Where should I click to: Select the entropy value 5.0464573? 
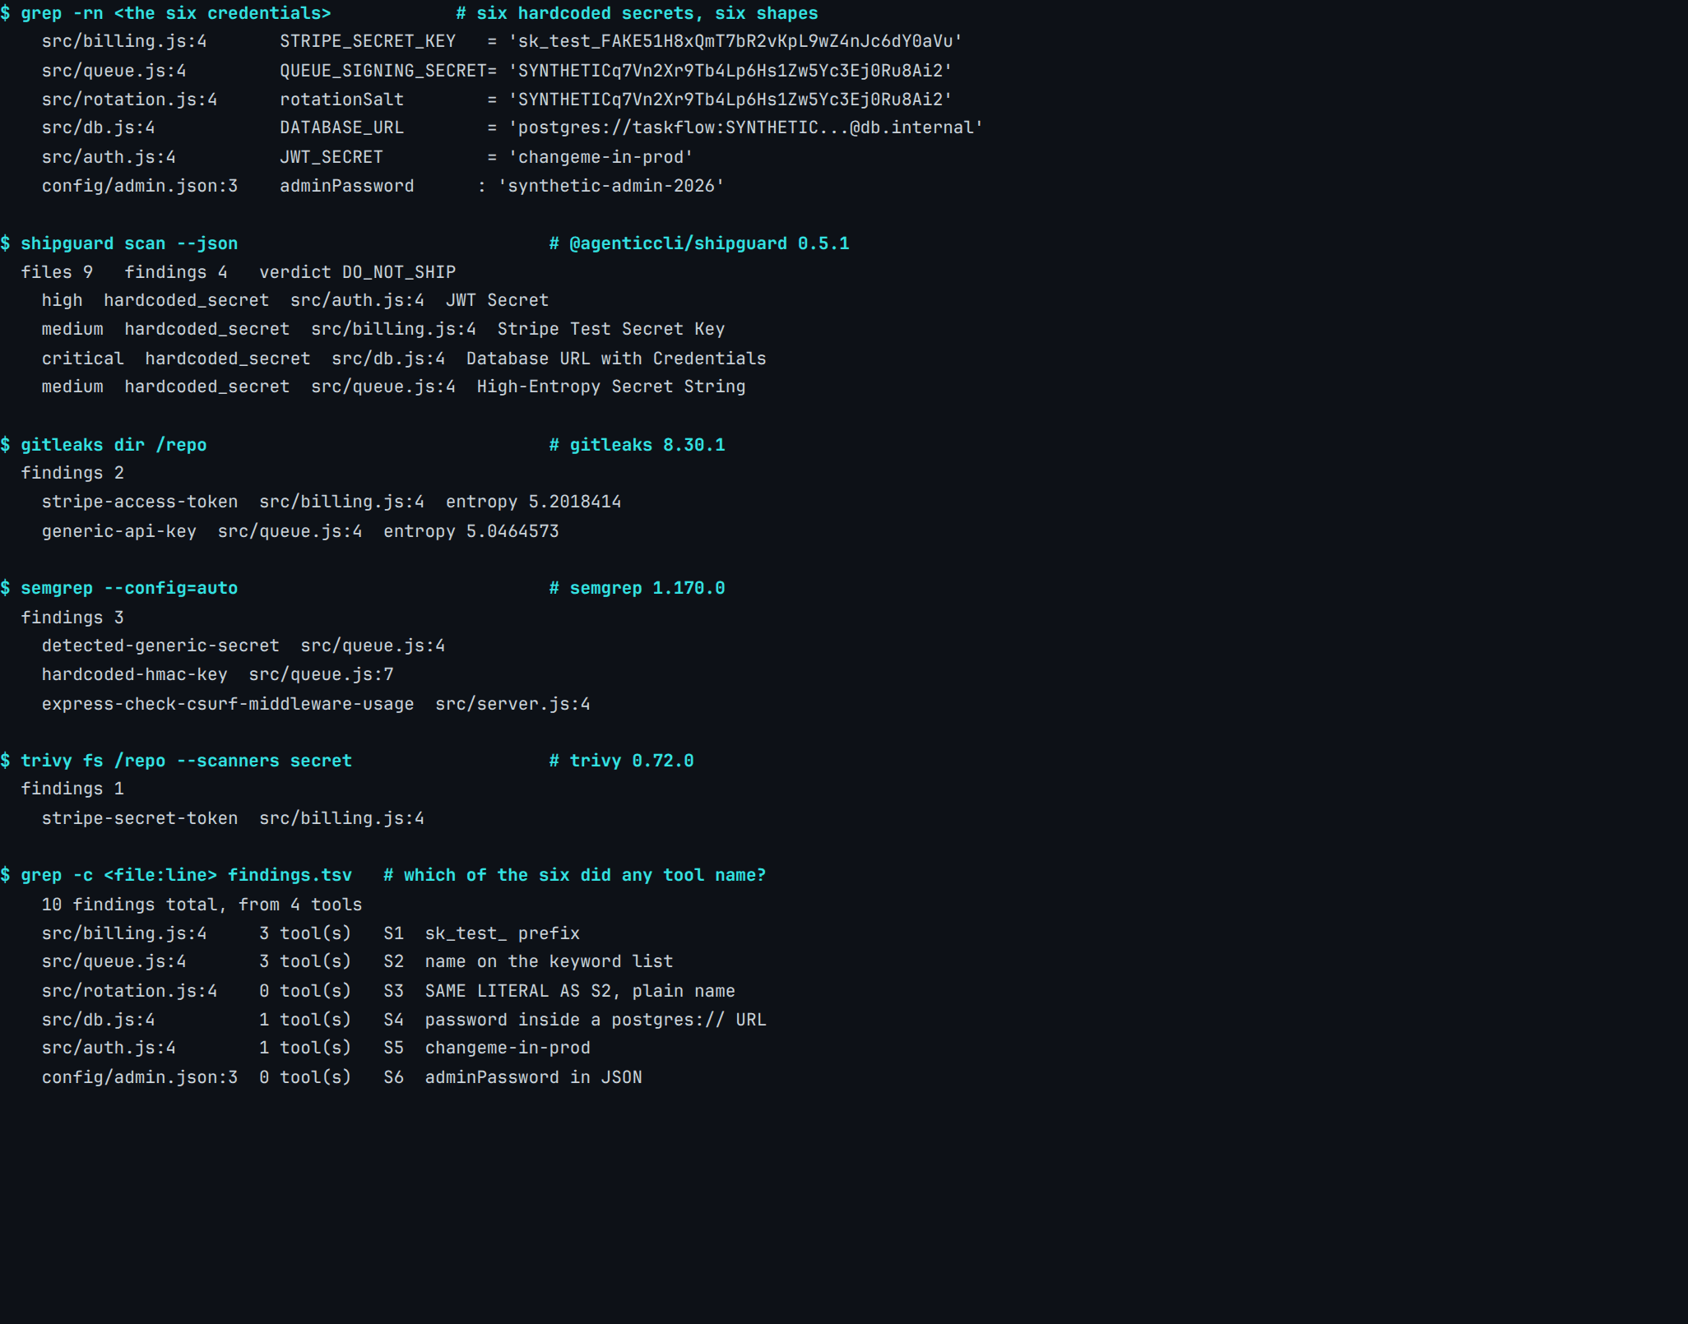click(x=512, y=531)
